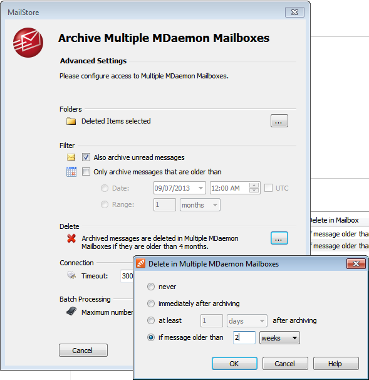Click the orange icon in Delete dialog title
This screenshot has width=369, height=380.
(141, 263)
